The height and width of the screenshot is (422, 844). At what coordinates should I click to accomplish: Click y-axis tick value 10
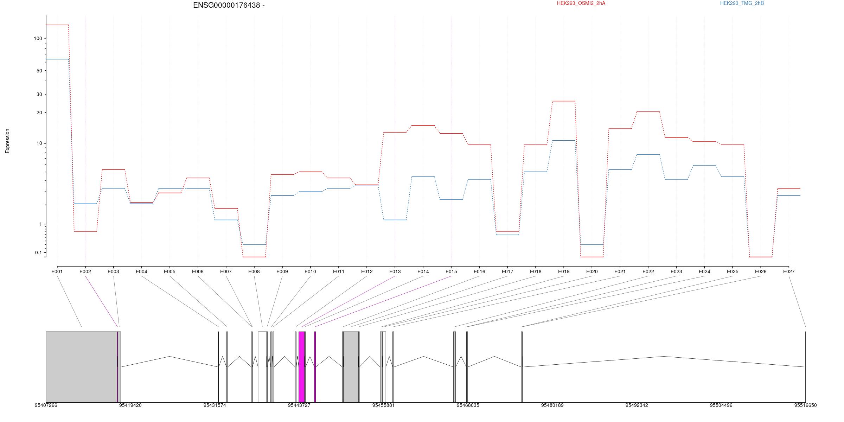click(x=39, y=143)
